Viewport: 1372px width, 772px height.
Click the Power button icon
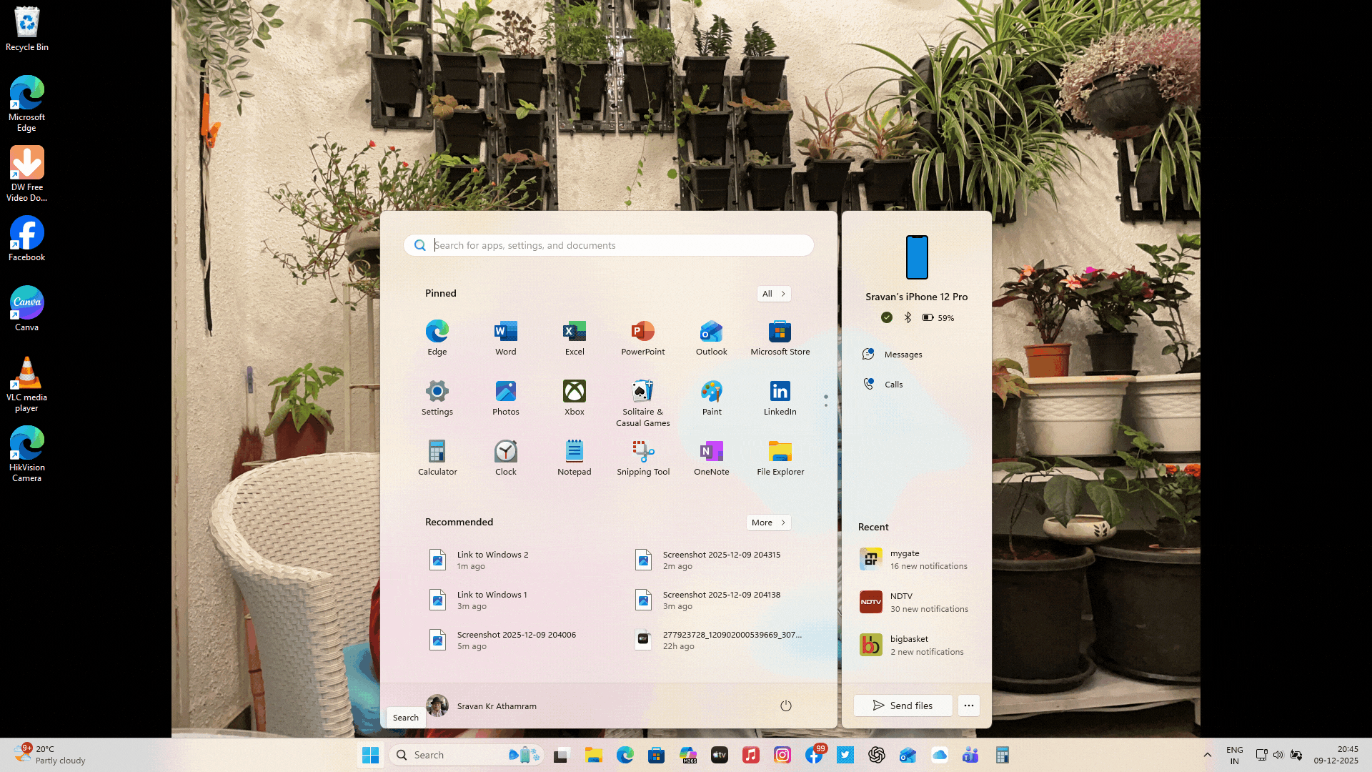[785, 706]
